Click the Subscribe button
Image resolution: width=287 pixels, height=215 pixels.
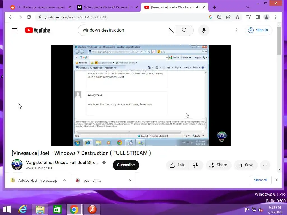click(x=126, y=165)
